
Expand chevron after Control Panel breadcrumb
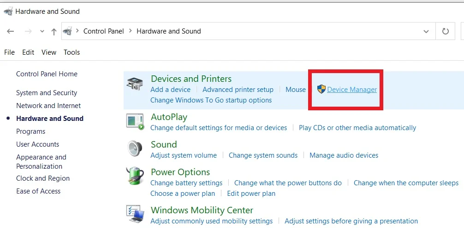tap(130, 31)
